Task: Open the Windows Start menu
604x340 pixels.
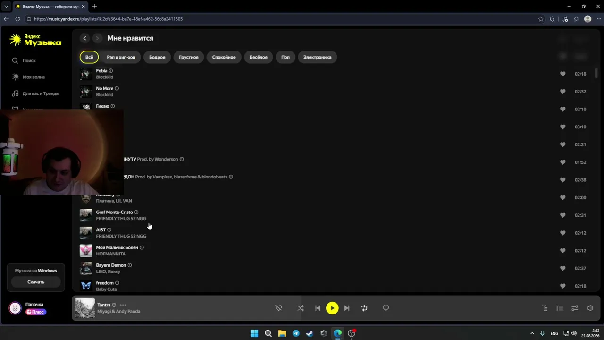Action: point(254,333)
